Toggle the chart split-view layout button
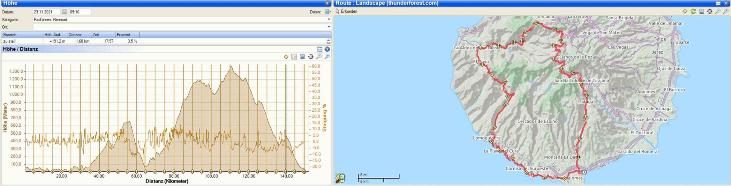Image resolution: width=731 pixels, height=186 pixels. 320,49
